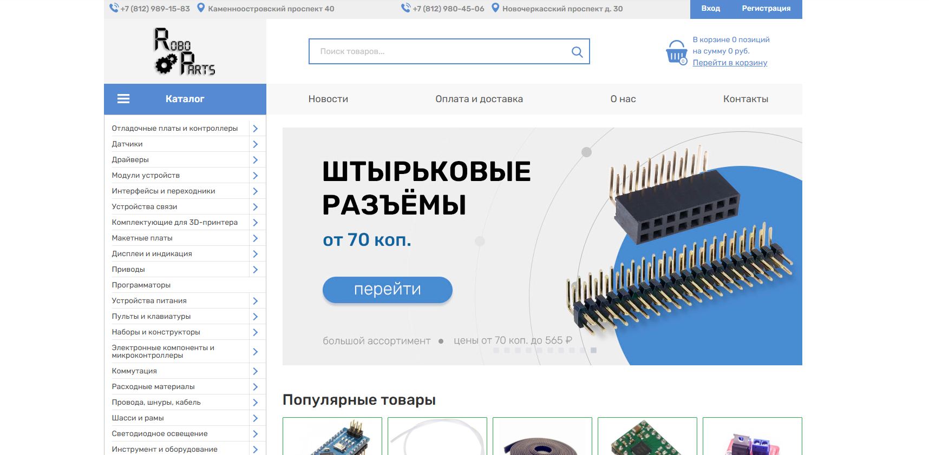
Task: Expand the Отладочные платы и контроллеры chevron
Action: 256,129
